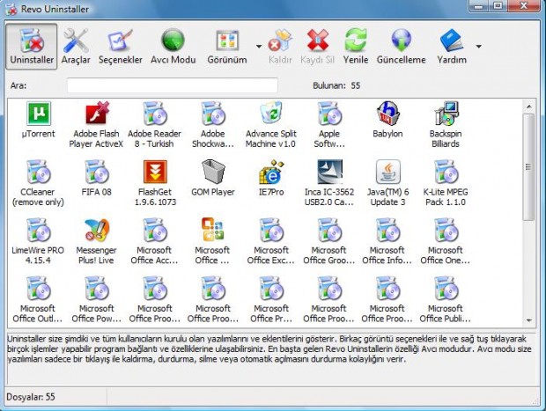Click the Revo Uninstaller title bar icon
546x411 pixels.
click(11, 10)
